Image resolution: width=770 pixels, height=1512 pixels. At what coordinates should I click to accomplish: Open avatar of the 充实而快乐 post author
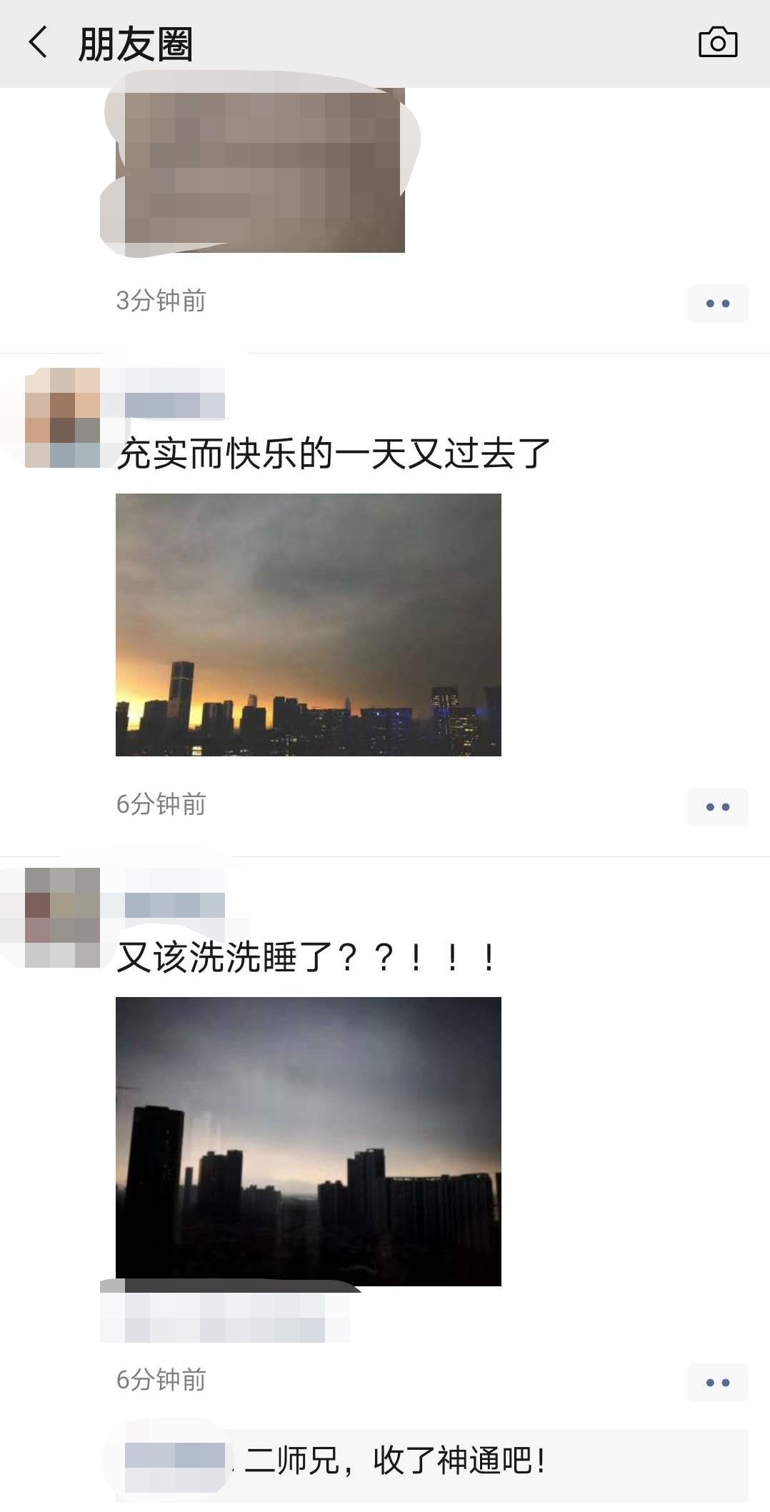[x=62, y=417]
